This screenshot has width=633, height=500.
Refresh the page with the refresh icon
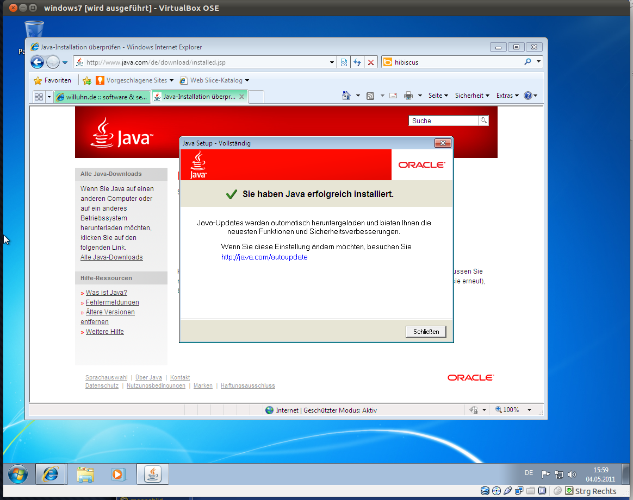click(357, 62)
